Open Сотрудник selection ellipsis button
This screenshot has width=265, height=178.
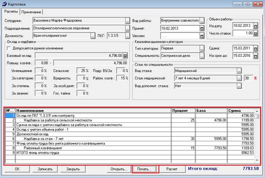point(128,21)
